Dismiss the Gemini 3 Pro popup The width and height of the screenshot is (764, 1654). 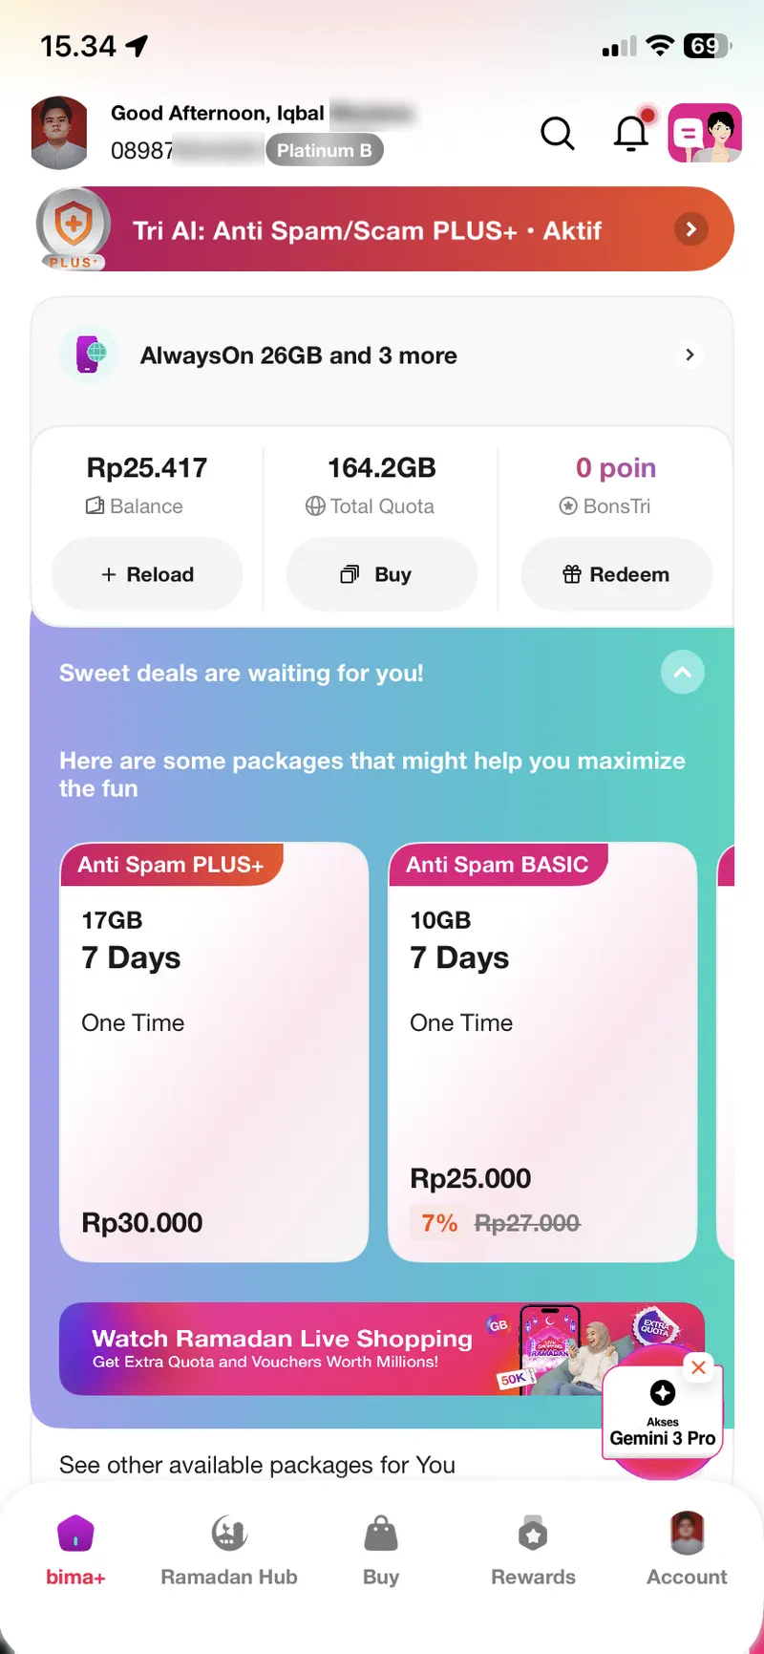pyautogui.click(x=699, y=1367)
